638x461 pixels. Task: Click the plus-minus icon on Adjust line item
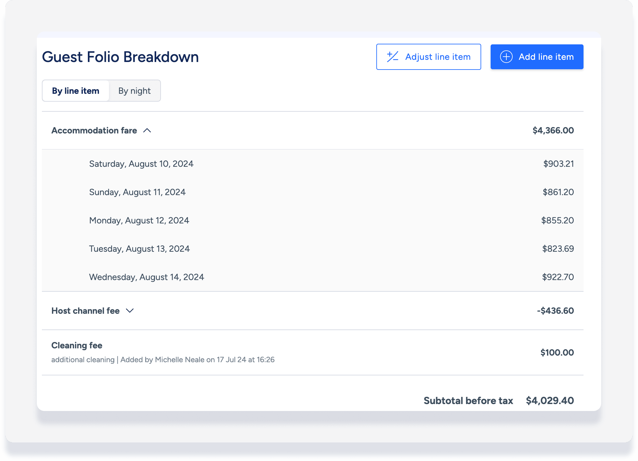click(392, 57)
